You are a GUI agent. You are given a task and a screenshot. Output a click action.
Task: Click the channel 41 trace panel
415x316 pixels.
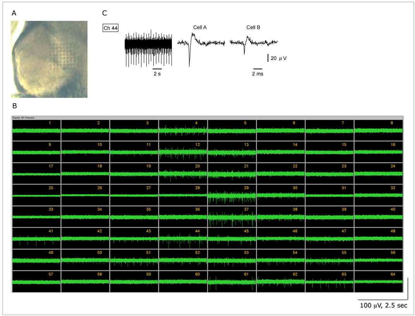(x=36, y=238)
